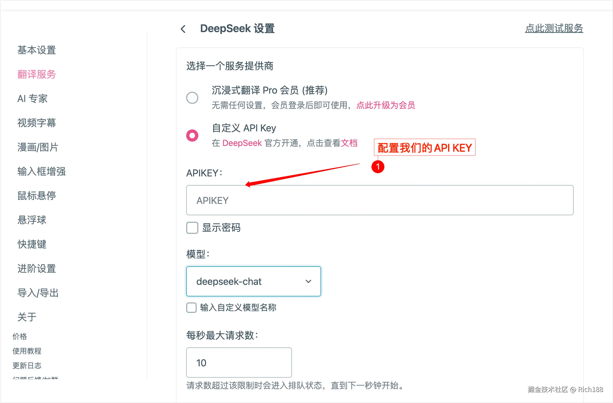The image size is (613, 403).
Task: Go to 导入/导出 section
Action: (38, 293)
